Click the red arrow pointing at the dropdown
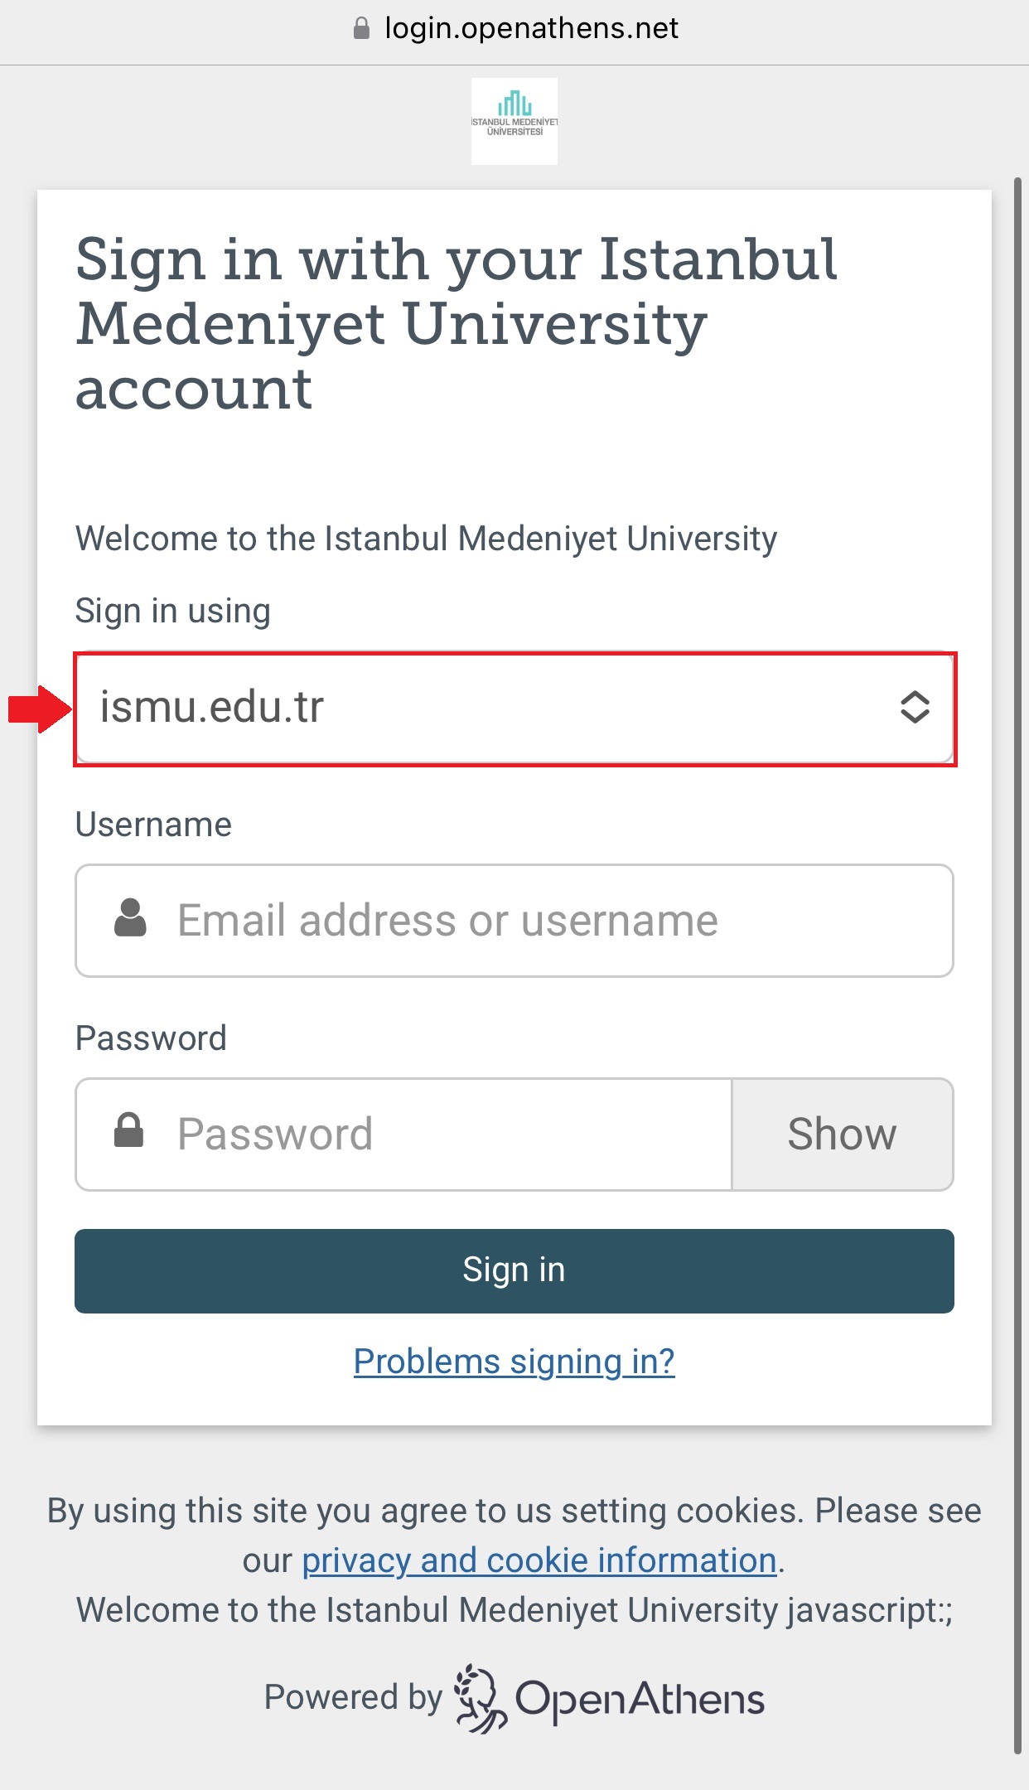 click(x=39, y=709)
